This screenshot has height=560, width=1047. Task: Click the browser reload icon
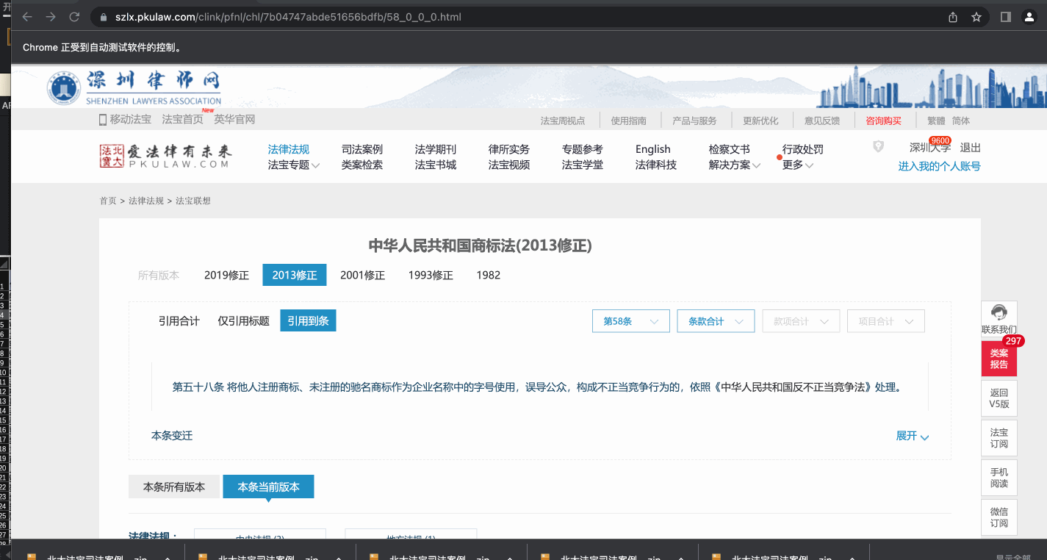(74, 17)
